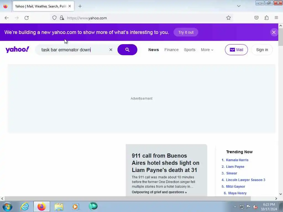Select trending topic Lincoln Lawyer Season 3
283x212 pixels.
(246, 180)
